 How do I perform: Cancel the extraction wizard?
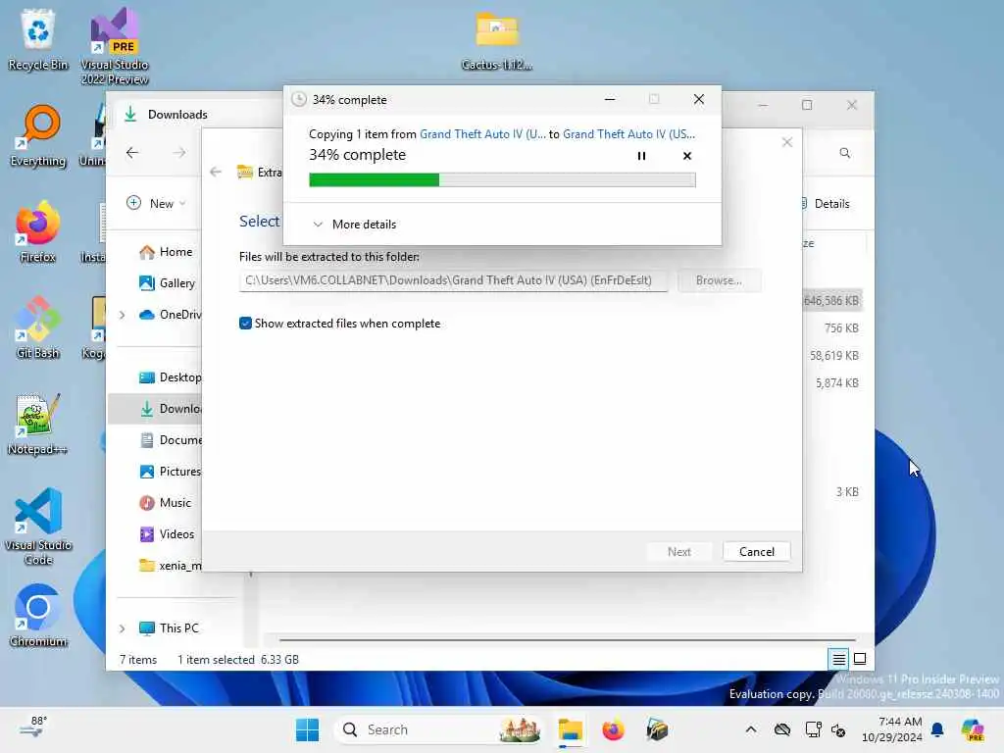tap(756, 552)
